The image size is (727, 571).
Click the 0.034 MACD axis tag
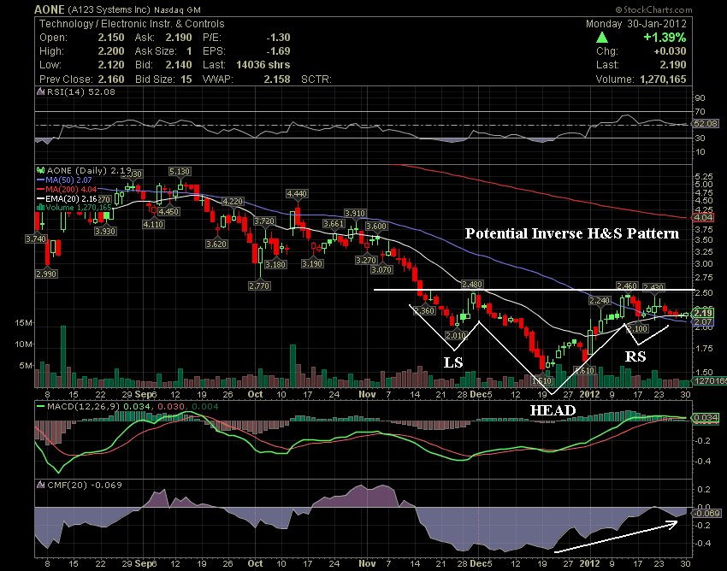706,418
